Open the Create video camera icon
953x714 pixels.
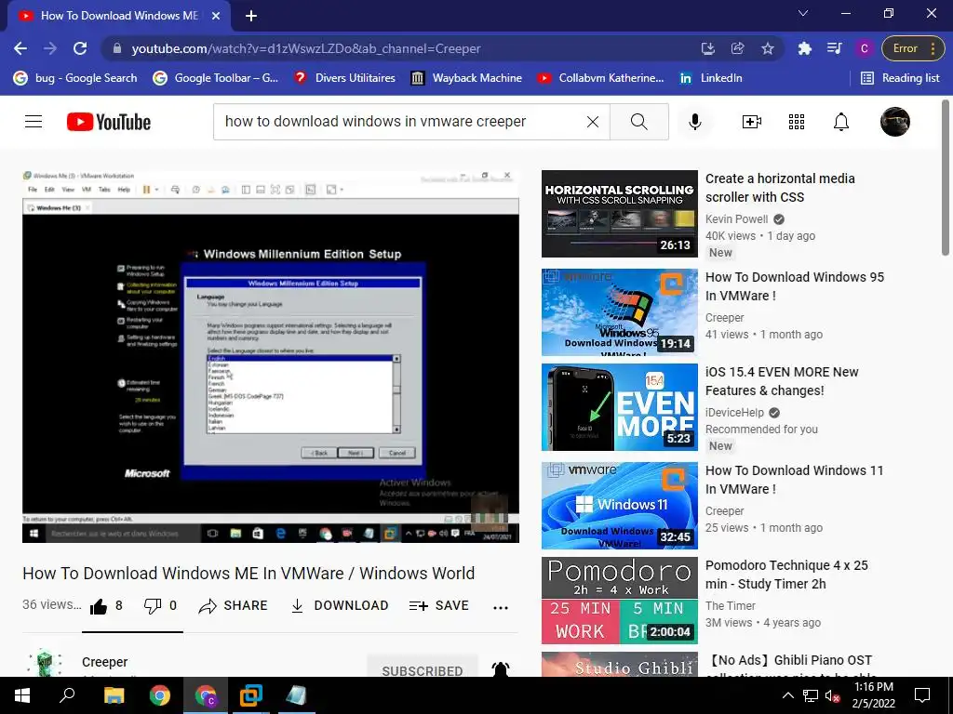752,122
